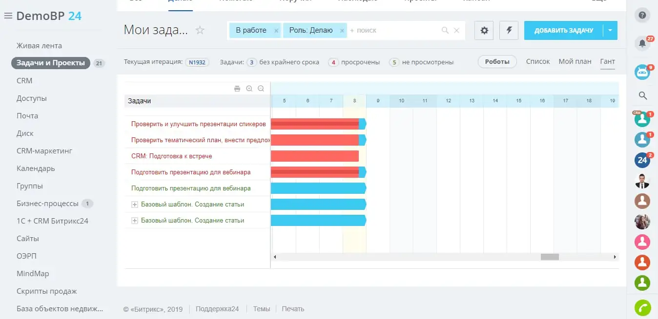Expand second "Базовый шаблон. Создание статьи" task
Image resolution: width=658 pixels, height=319 pixels.
click(135, 221)
